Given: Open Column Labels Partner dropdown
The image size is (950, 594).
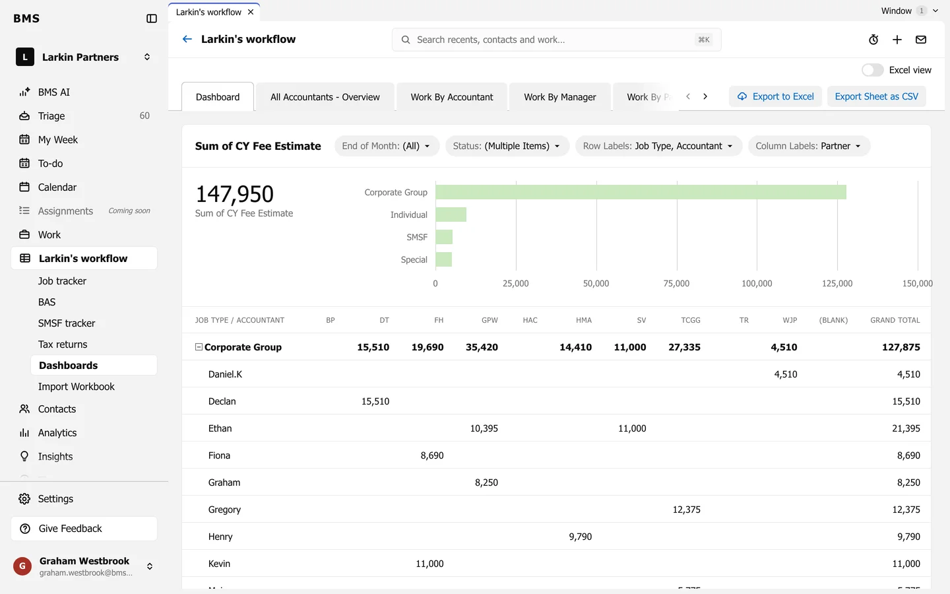Looking at the screenshot, I should point(809,146).
